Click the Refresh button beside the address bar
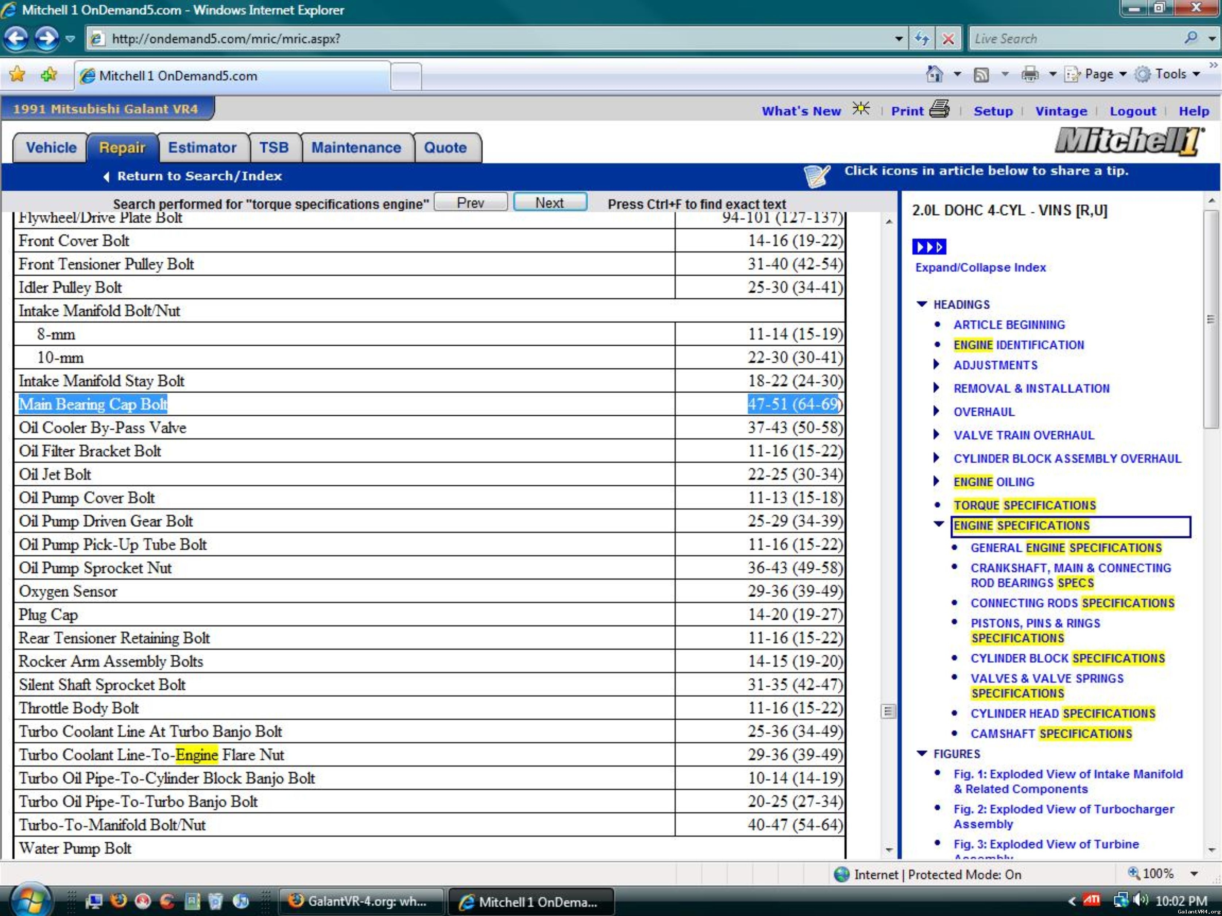Screen dimensions: 1222x916 click(921, 39)
